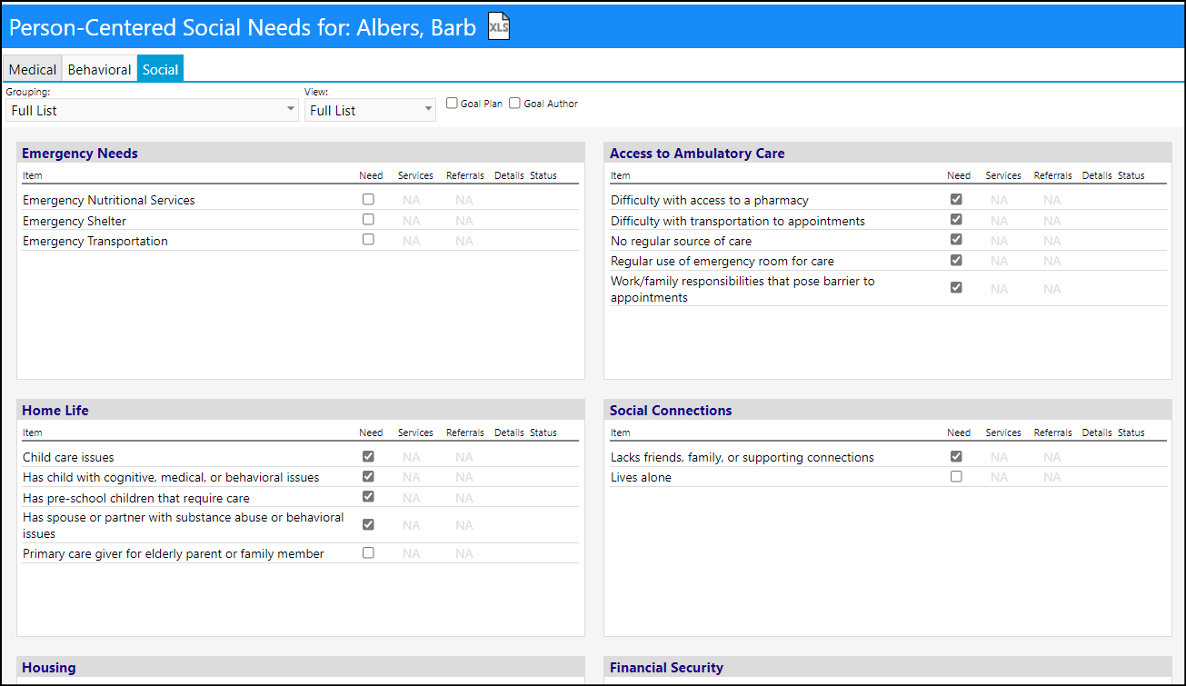This screenshot has height=686, width=1186.
Task: Click the Lives alone item text
Action: click(641, 477)
